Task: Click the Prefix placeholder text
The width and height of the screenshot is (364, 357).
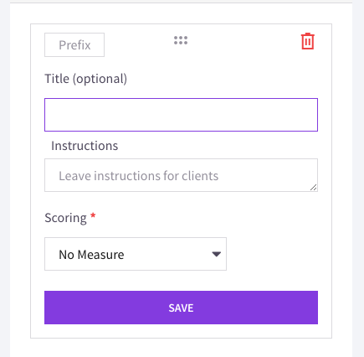Action: (74, 45)
